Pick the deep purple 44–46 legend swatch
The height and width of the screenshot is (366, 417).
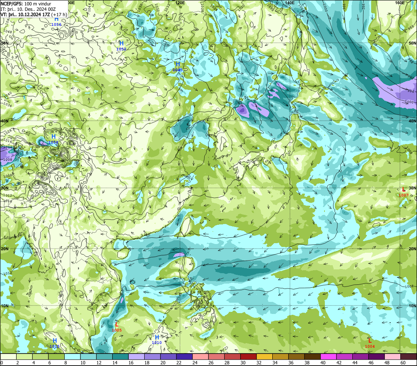(x=360, y=356)
